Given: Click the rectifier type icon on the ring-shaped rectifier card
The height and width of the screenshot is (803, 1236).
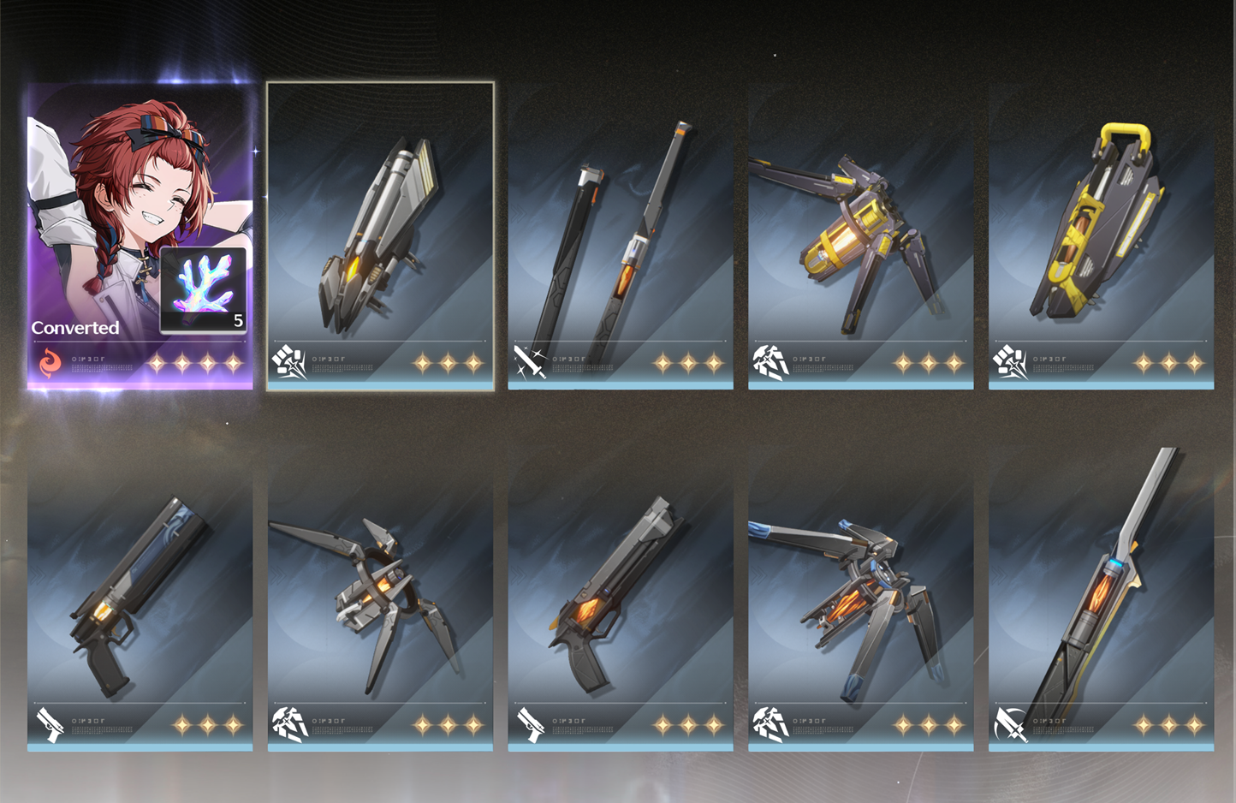Looking at the screenshot, I should point(289,724).
